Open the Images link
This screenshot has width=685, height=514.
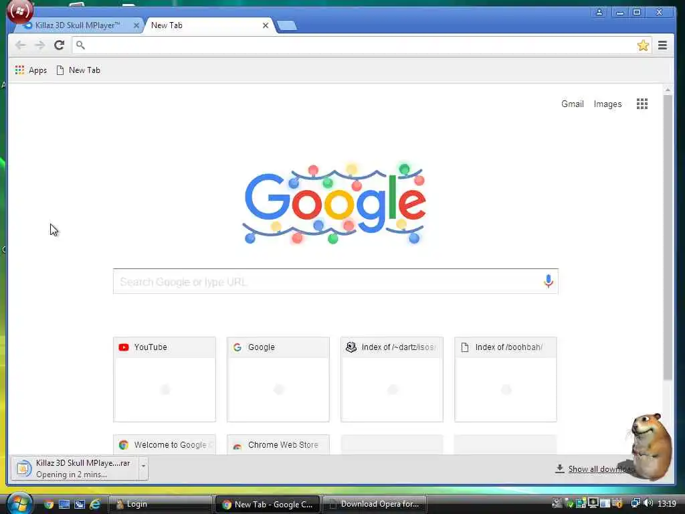point(607,104)
